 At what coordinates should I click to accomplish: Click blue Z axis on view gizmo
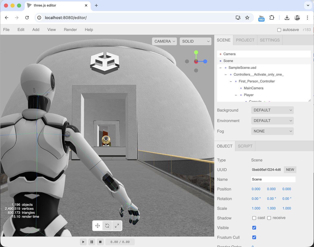205,61
